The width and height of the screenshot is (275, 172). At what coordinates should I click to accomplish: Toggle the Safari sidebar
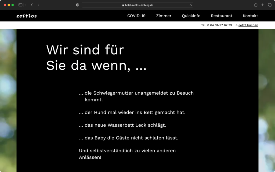click(x=20, y=5)
